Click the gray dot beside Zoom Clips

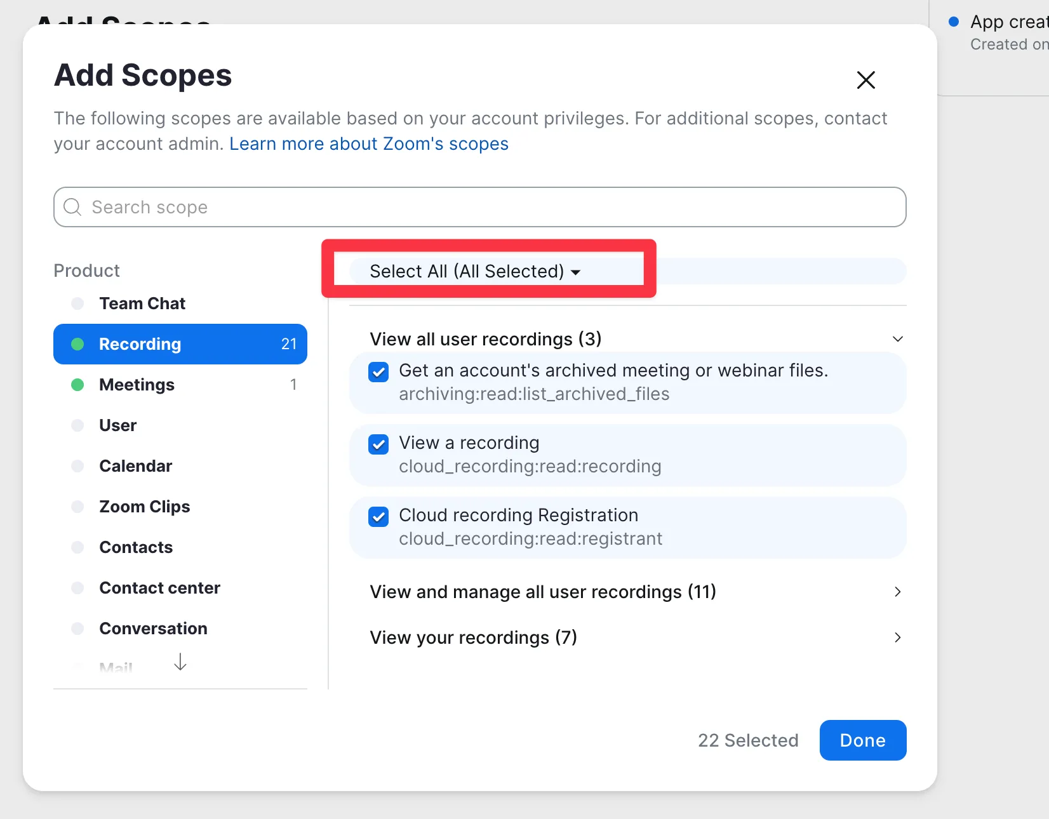click(77, 507)
